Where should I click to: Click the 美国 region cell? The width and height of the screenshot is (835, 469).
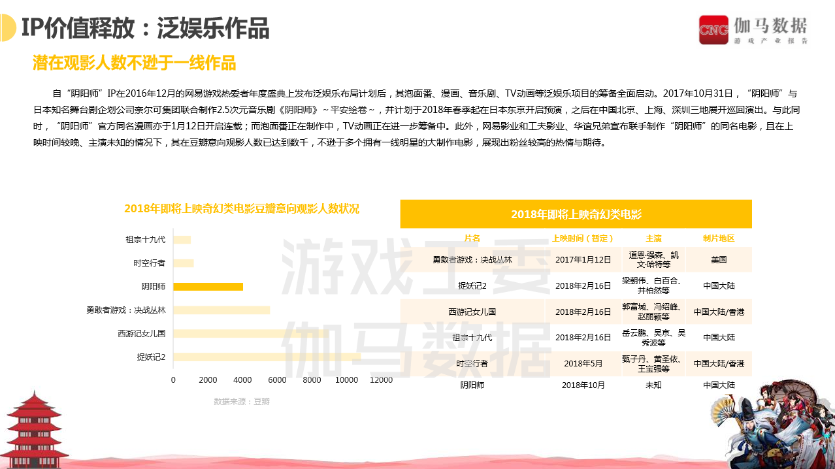(719, 259)
